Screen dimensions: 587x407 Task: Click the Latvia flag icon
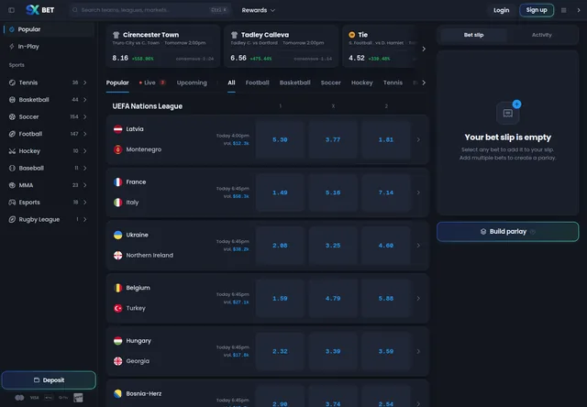118,129
